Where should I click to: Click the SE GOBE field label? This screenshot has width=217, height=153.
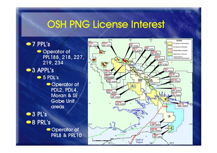[151, 80]
